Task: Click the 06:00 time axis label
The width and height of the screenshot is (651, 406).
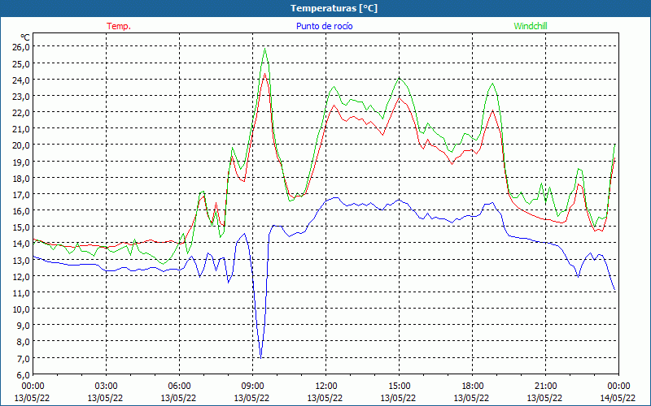Action: pos(179,387)
